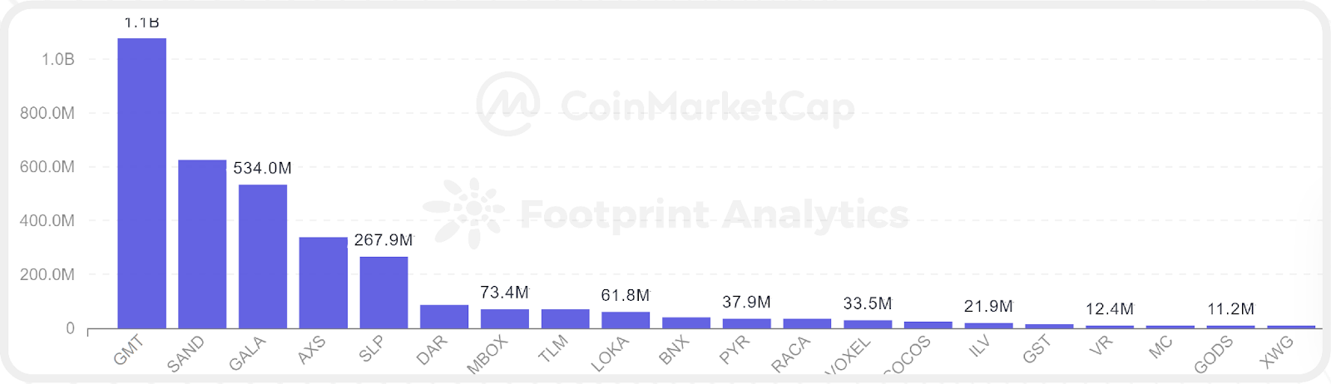Select the TLM bar
Viewport: 1331px width, 384px height.
(566, 318)
